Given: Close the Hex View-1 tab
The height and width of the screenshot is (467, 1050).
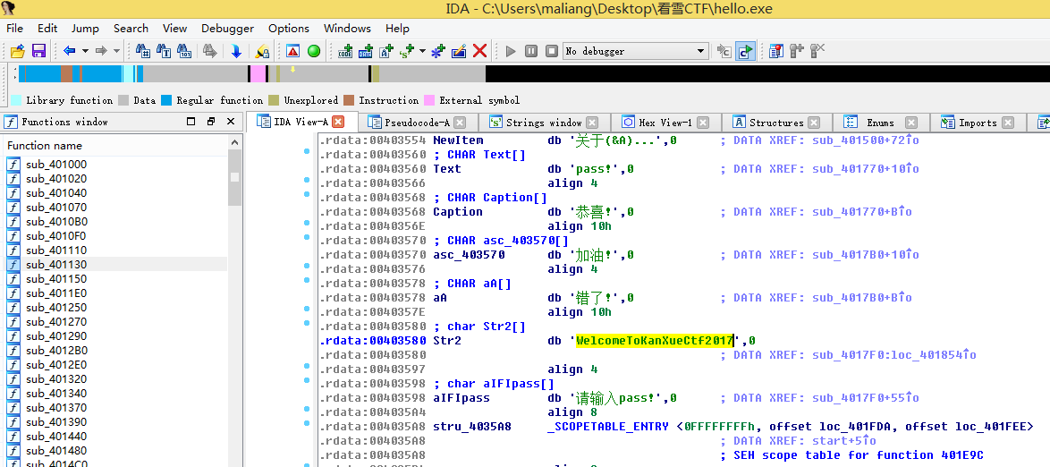Looking at the screenshot, I should pos(703,123).
